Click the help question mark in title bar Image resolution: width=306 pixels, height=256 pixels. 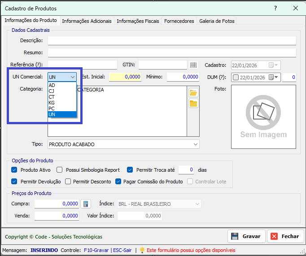tap(275, 8)
